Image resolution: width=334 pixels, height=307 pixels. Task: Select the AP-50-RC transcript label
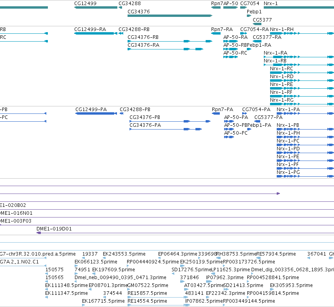click(235, 53)
